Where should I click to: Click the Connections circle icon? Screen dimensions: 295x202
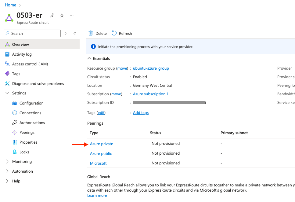14,113
